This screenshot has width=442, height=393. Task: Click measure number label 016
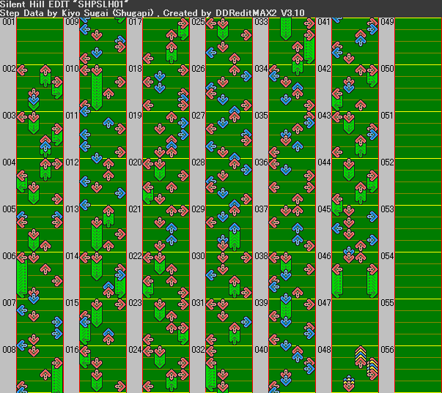click(x=72, y=350)
